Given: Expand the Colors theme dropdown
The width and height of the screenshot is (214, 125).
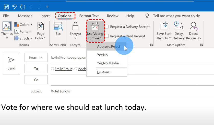Looking at the screenshot, I should pyautogui.click(x=23, y=25).
